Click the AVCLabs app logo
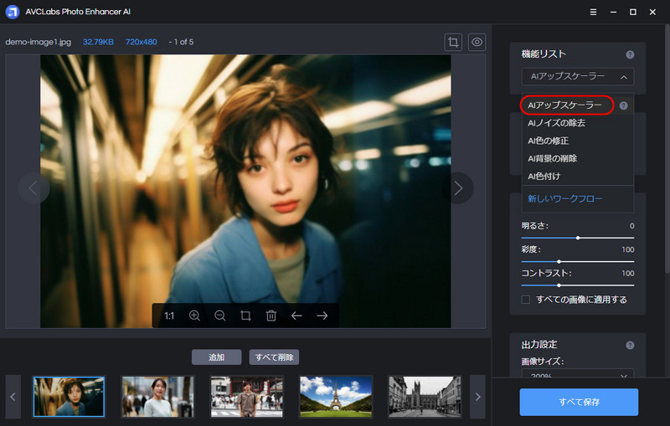Image resolution: width=670 pixels, height=426 pixels. (x=13, y=12)
